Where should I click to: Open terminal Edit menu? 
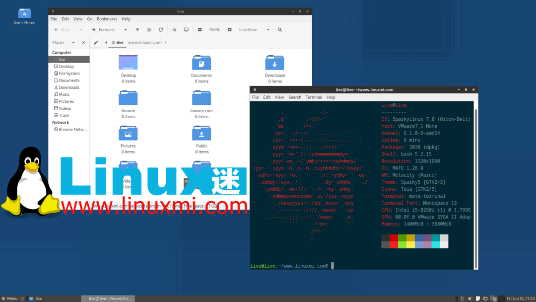[267, 97]
